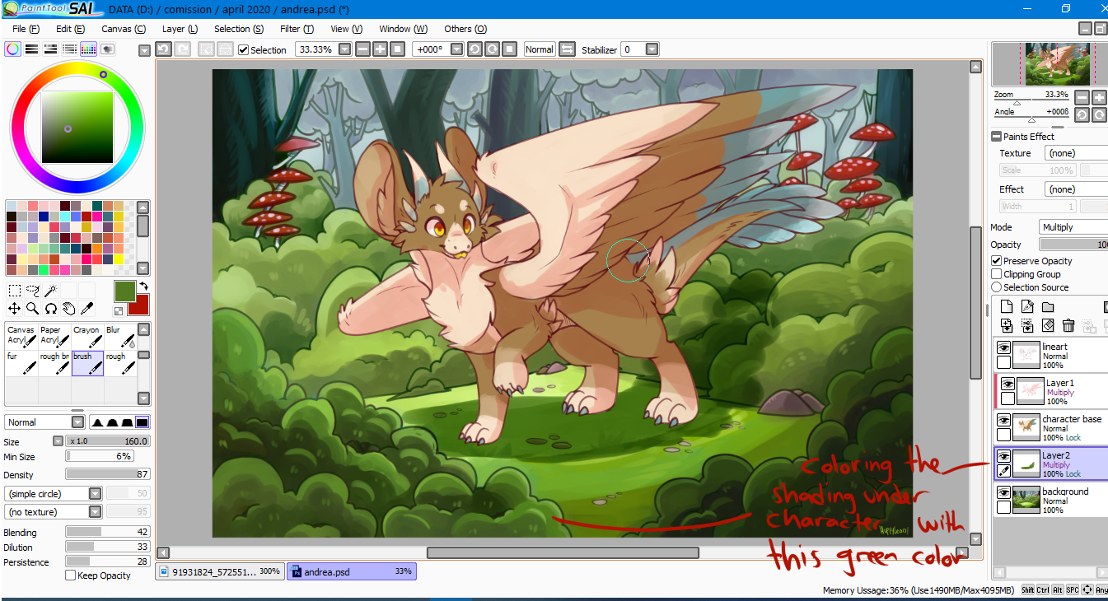Click the Undo arrow button
1108x601 pixels.
(163, 49)
